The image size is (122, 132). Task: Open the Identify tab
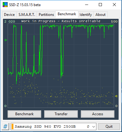(x=86, y=15)
